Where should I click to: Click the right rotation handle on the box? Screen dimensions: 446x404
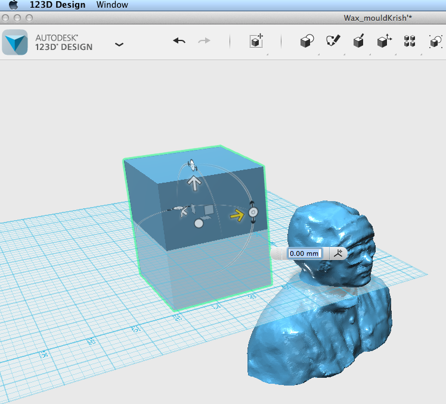click(253, 212)
